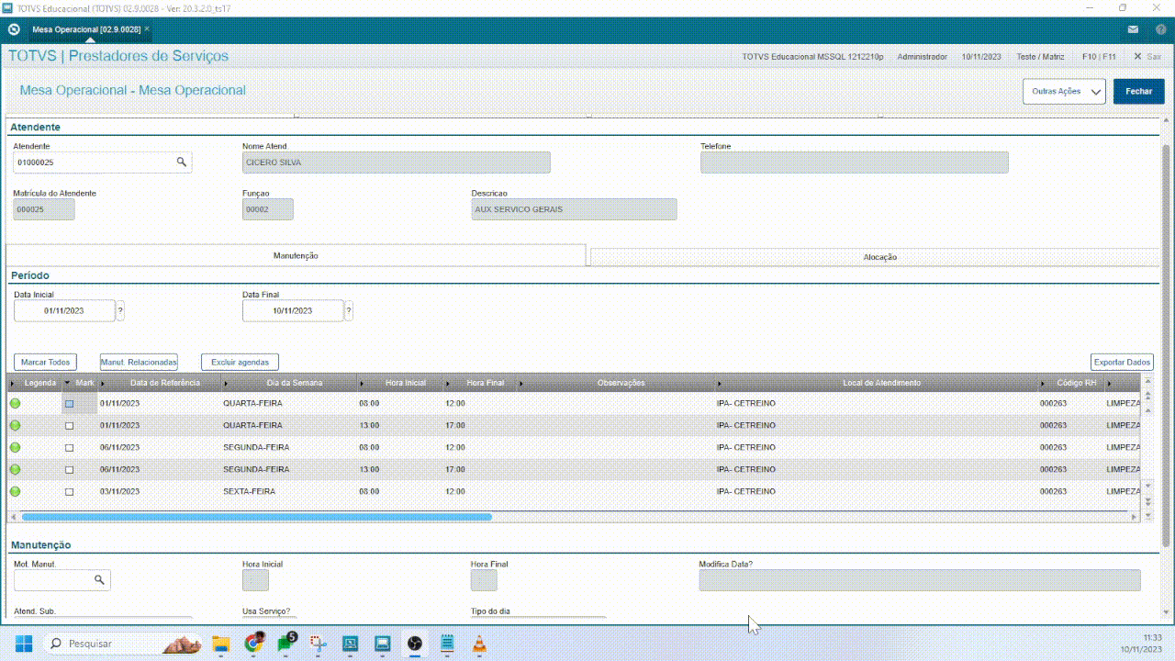This screenshot has width=1175, height=661.
Task: Open OBS Studio from taskbar
Action: click(x=415, y=643)
